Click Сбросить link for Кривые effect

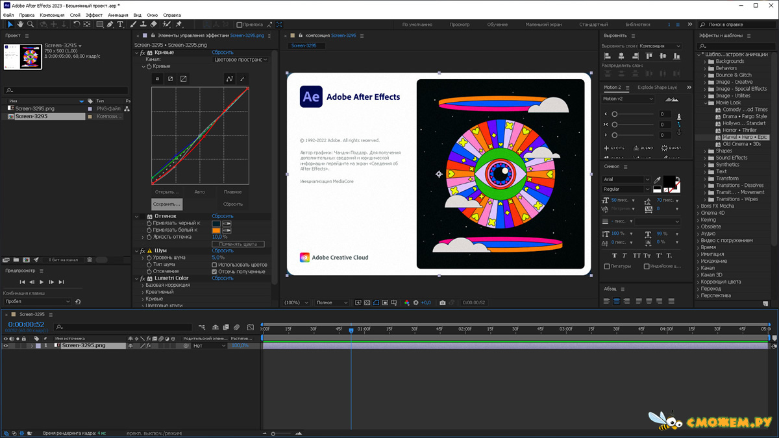(223, 53)
